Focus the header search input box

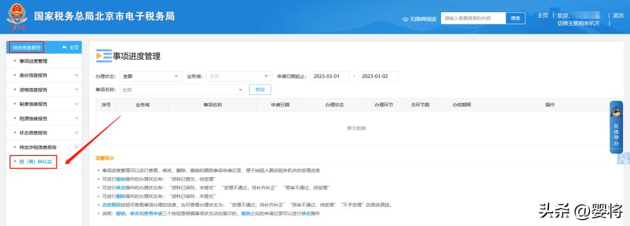(x=473, y=19)
